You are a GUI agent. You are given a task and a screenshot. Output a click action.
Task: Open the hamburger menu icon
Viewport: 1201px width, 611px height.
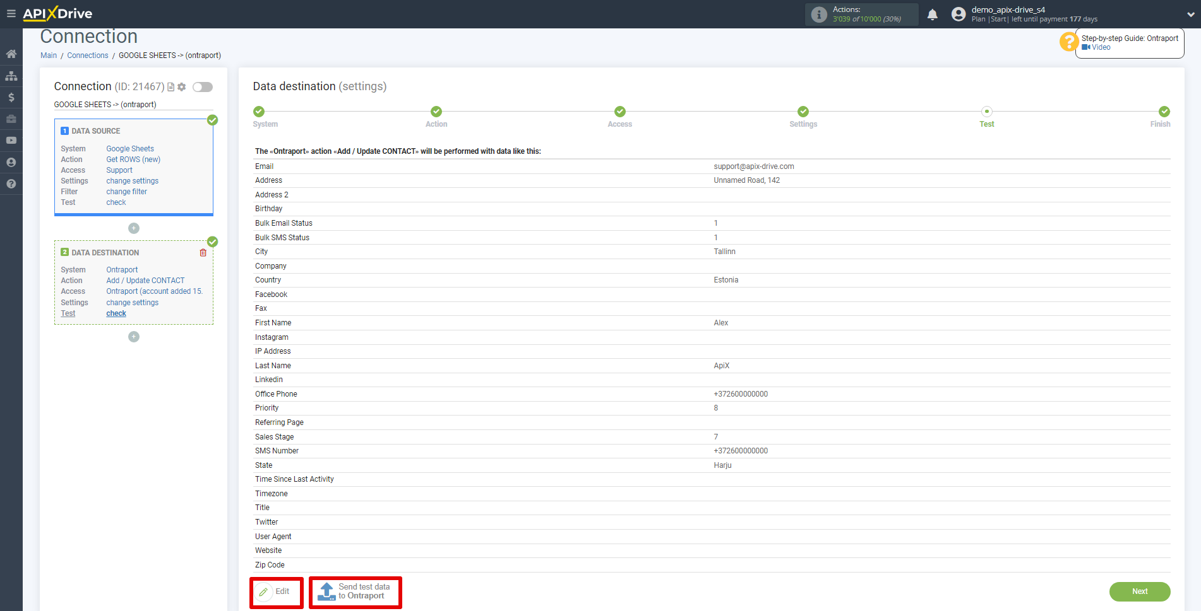click(x=11, y=13)
